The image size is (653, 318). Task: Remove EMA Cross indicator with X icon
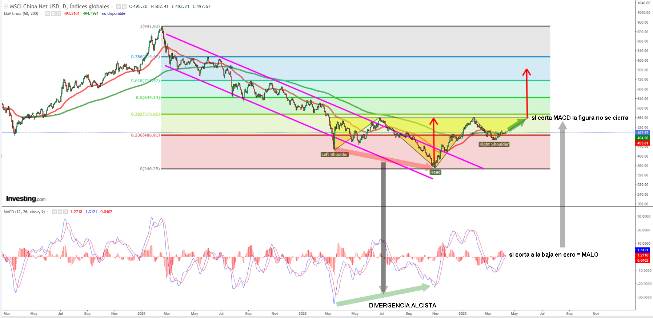click(59, 14)
